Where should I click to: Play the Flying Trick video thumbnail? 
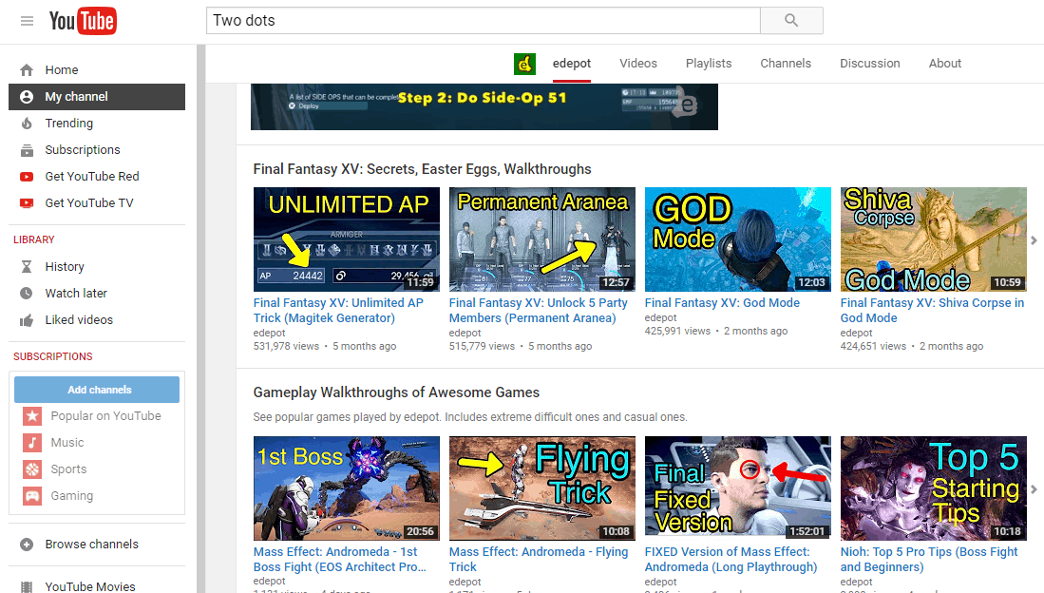click(542, 488)
